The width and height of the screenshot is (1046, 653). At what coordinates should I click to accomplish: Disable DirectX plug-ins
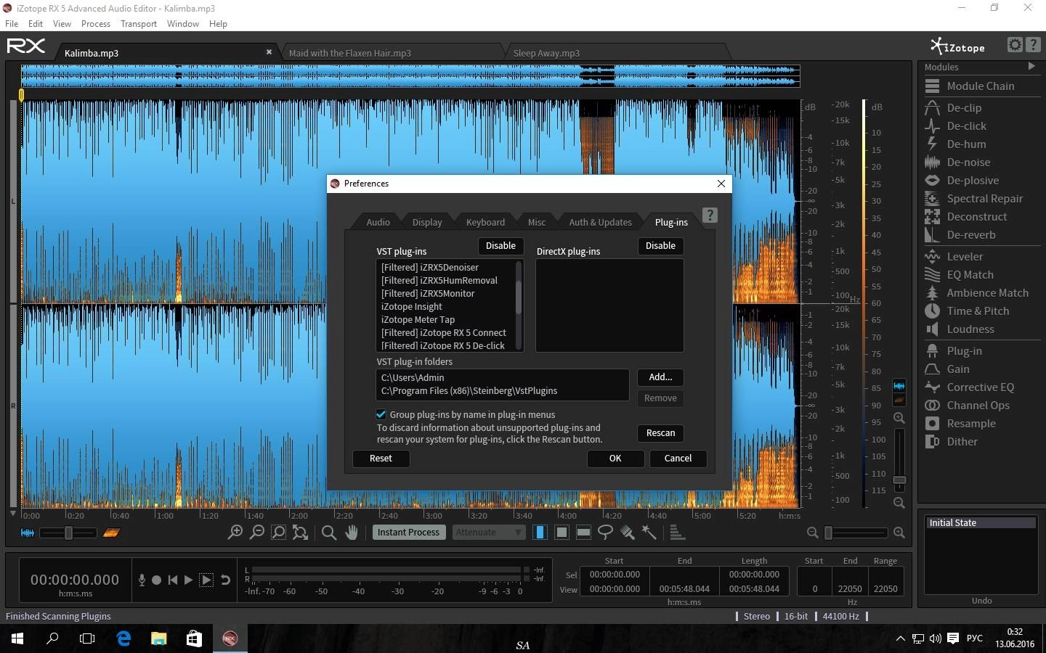click(660, 246)
